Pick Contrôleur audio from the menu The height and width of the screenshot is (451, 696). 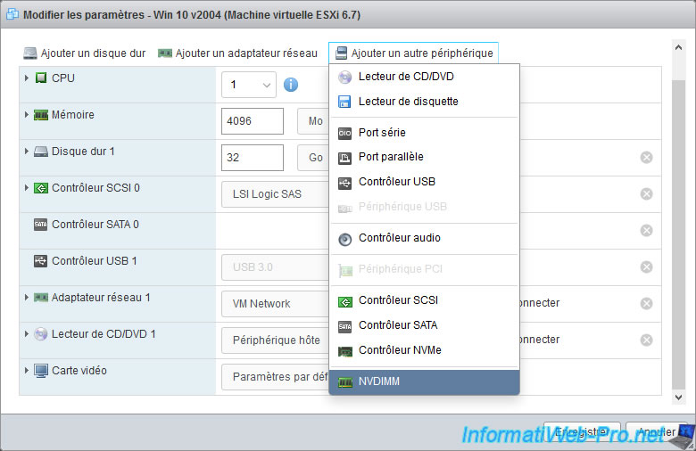click(x=399, y=238)
